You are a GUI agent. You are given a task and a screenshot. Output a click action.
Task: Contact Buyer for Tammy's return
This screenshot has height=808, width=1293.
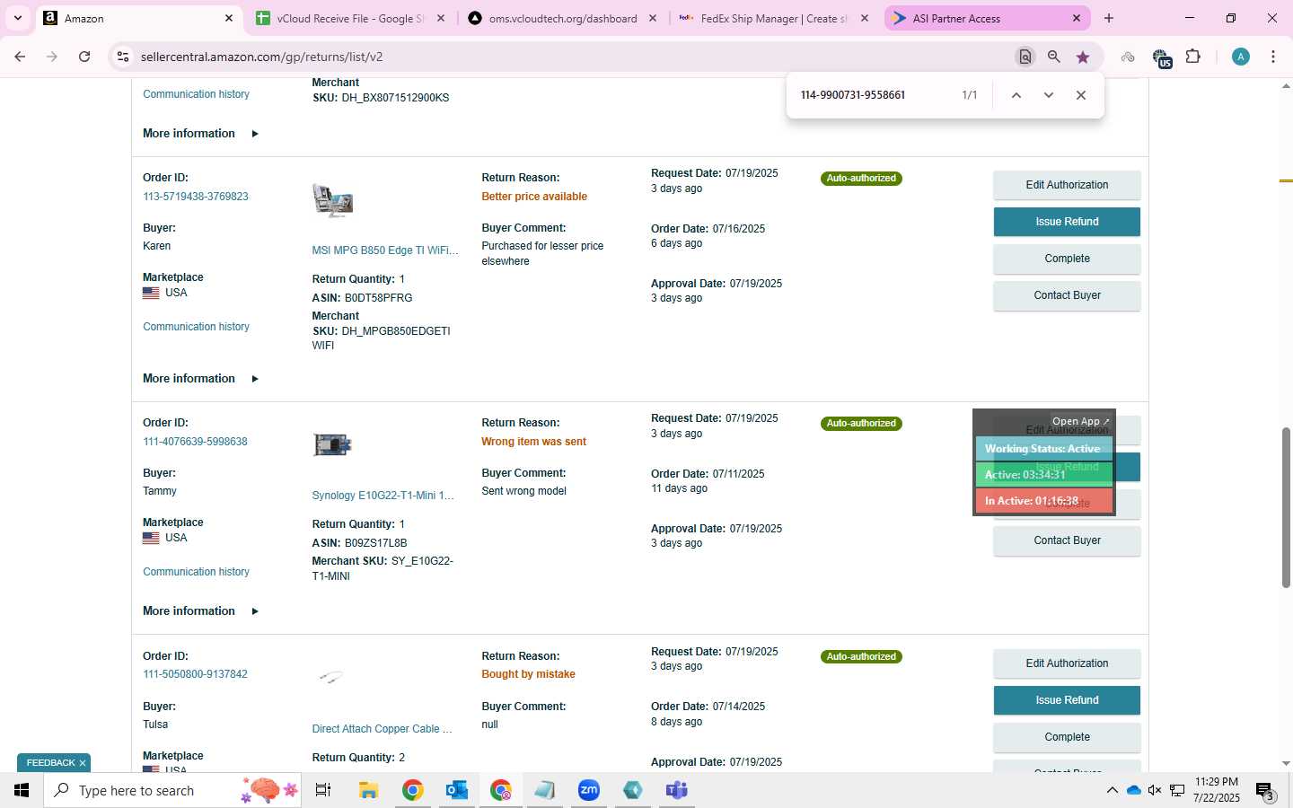click(x=1067, y=540)
